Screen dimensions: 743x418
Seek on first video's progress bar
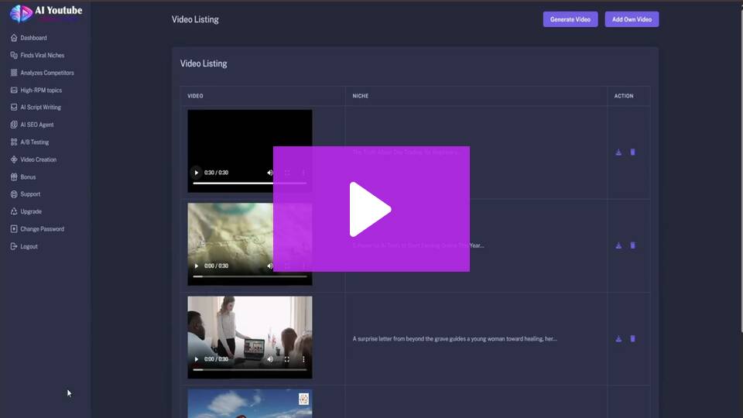click(x=250, y=183)
